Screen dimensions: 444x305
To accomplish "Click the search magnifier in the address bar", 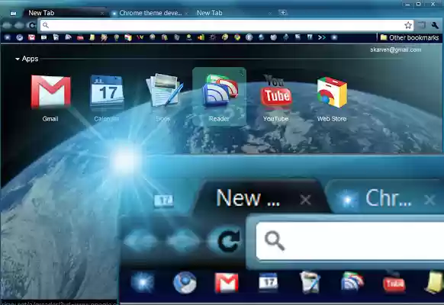I will (x=46, y=25).
